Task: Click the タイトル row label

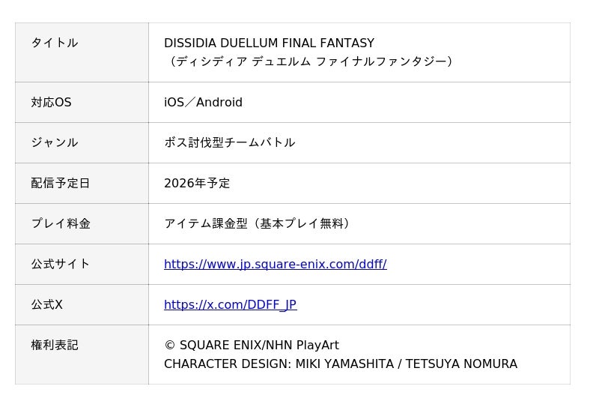Action: click(x=54, y=43)
